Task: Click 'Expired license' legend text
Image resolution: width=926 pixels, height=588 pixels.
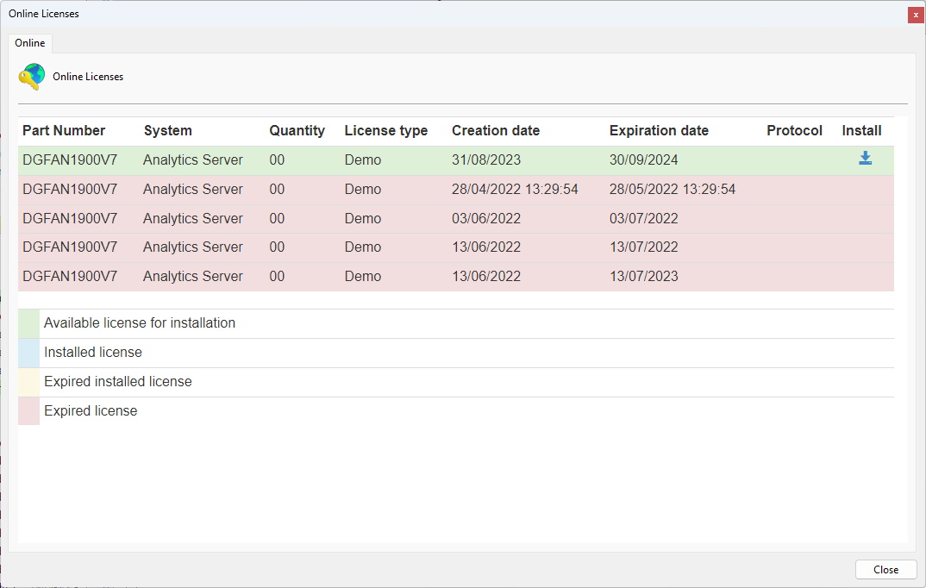Action: pos(91,411)
